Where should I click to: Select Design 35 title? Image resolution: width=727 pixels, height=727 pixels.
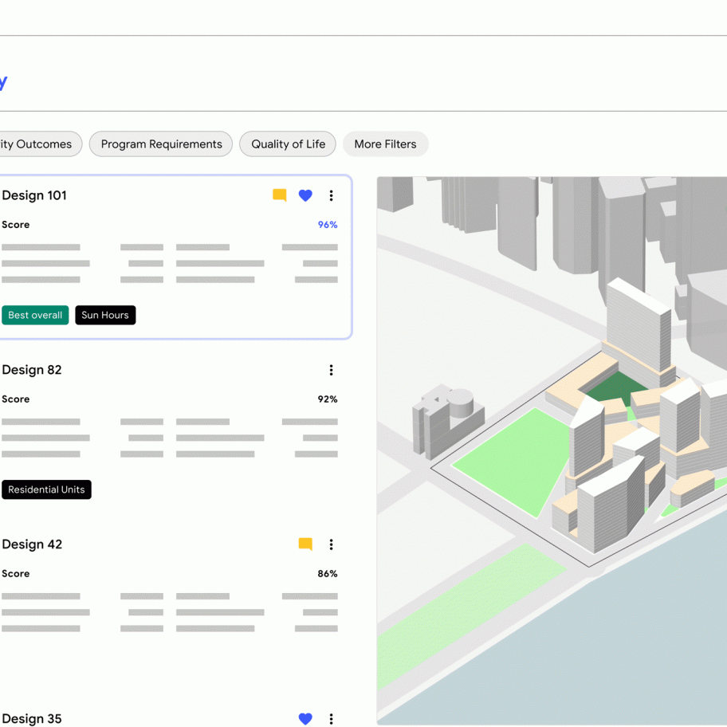tap(32, 719)
